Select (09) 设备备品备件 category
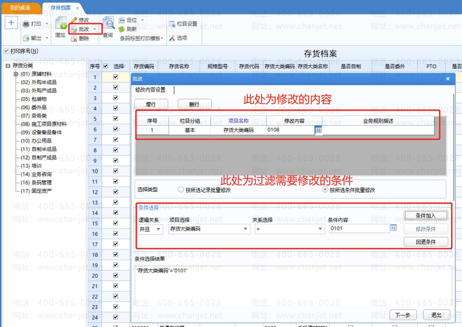The height and width of the screenshot is (327, 462). (41, 132)
